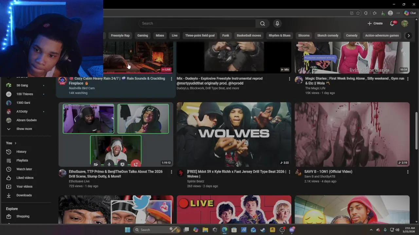Select the Action-adventure games chip

[382, 36]
